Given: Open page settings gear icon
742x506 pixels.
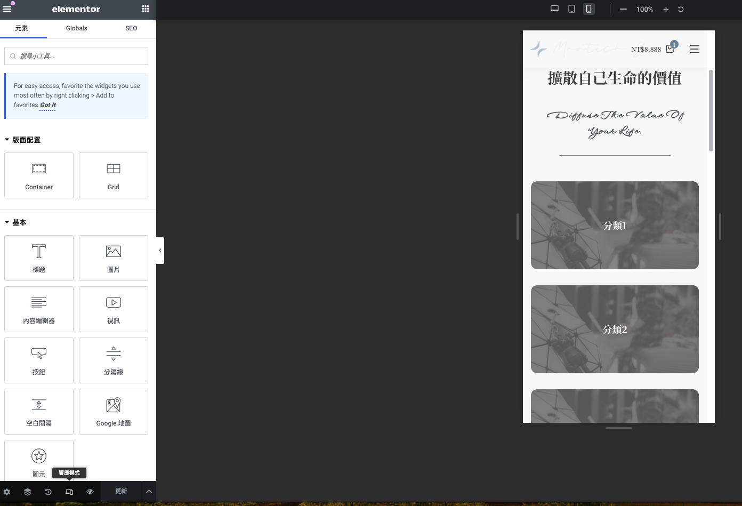Looking at the screenshot, I should (7, 492).
